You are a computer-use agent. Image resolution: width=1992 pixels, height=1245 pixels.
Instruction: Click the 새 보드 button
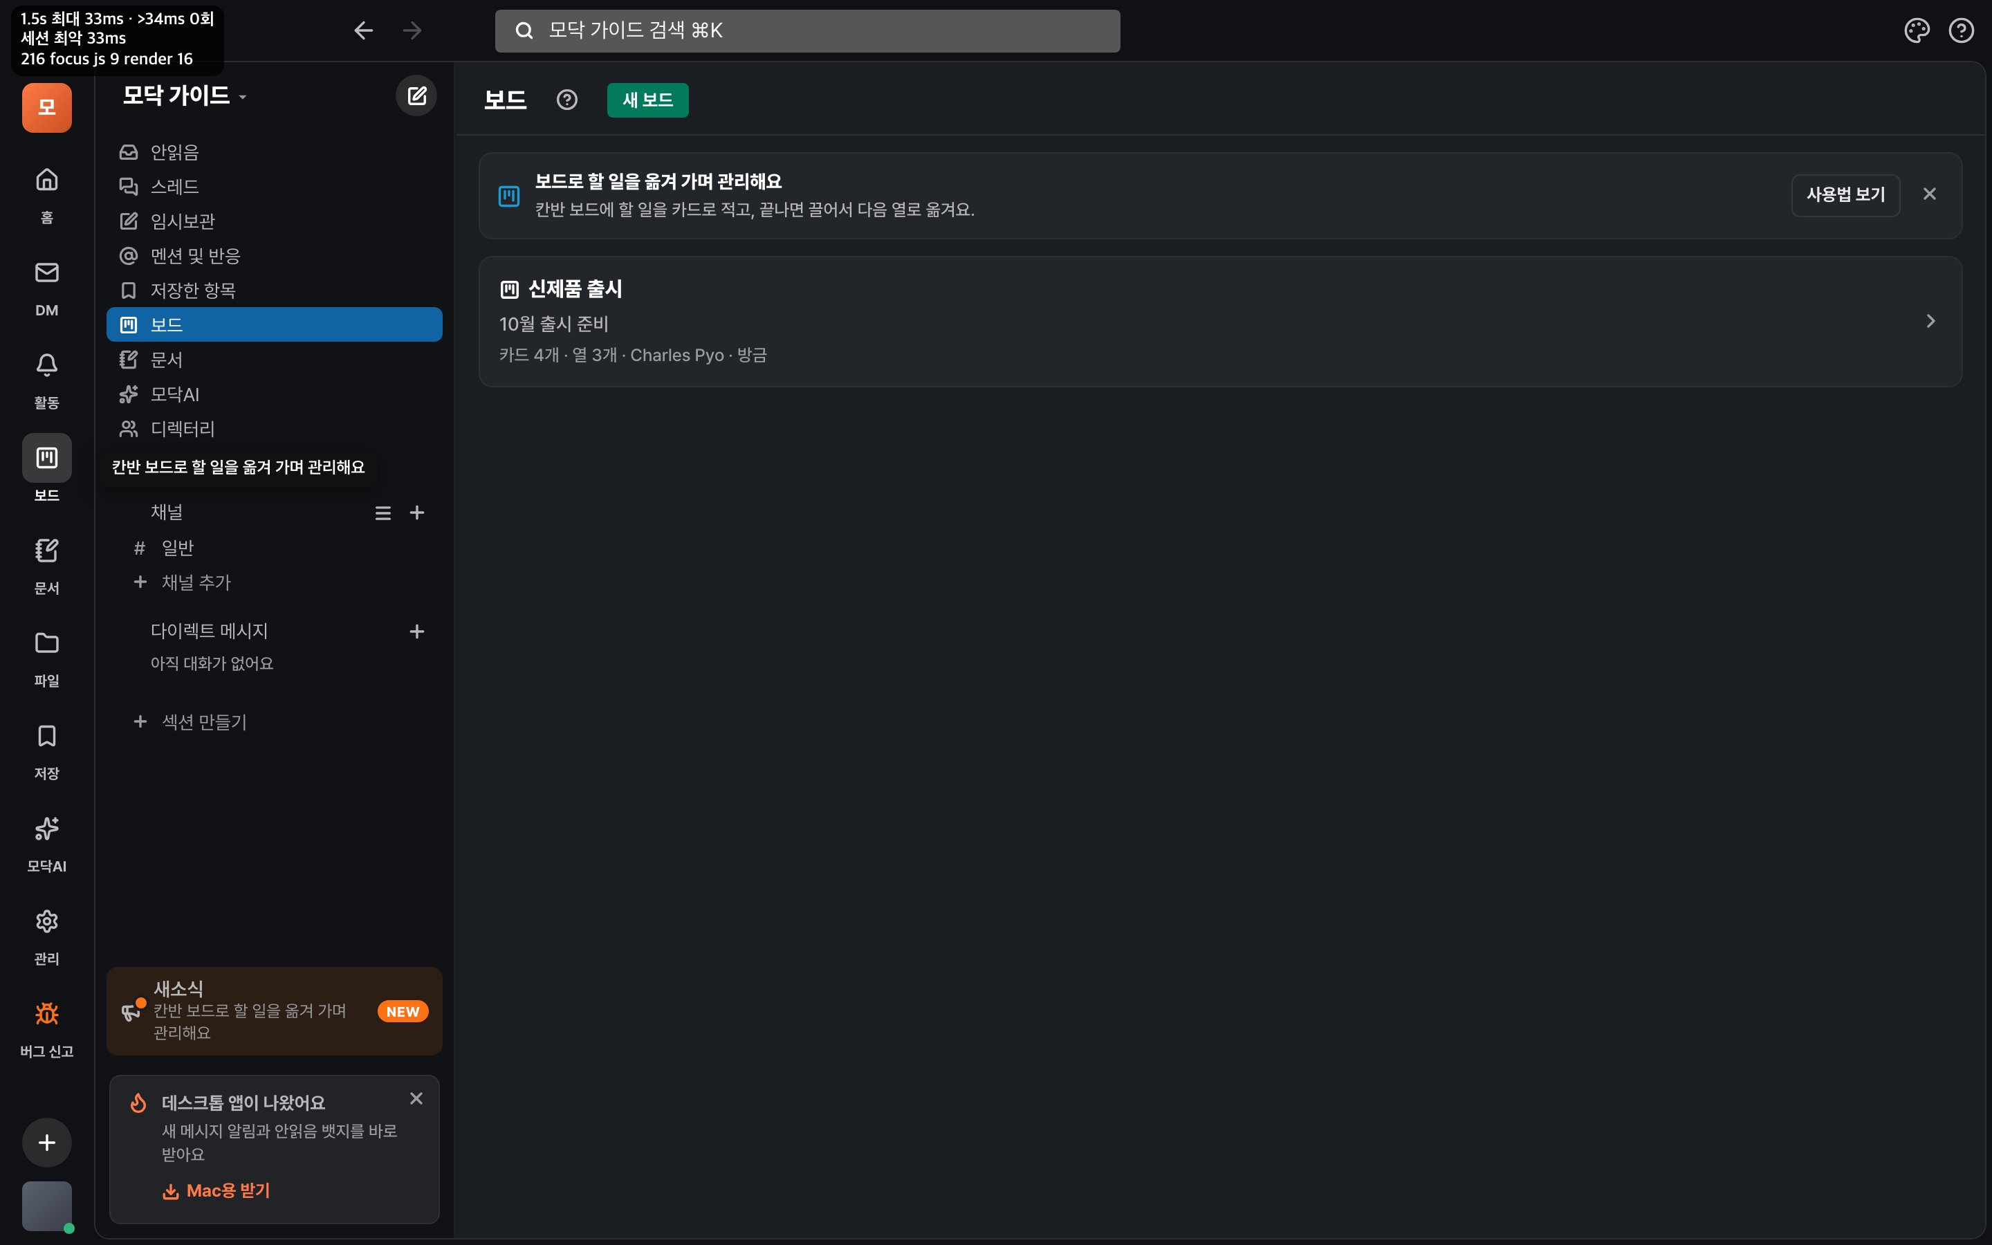click(648, 100)
